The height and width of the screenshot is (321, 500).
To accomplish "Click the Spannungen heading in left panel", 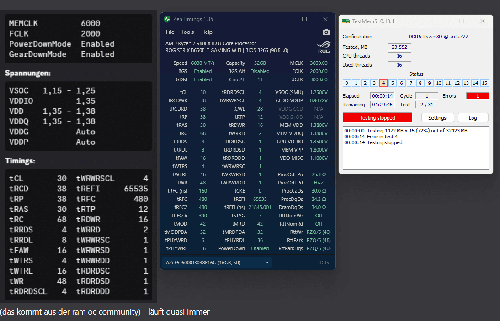I will tap(28, 73).
